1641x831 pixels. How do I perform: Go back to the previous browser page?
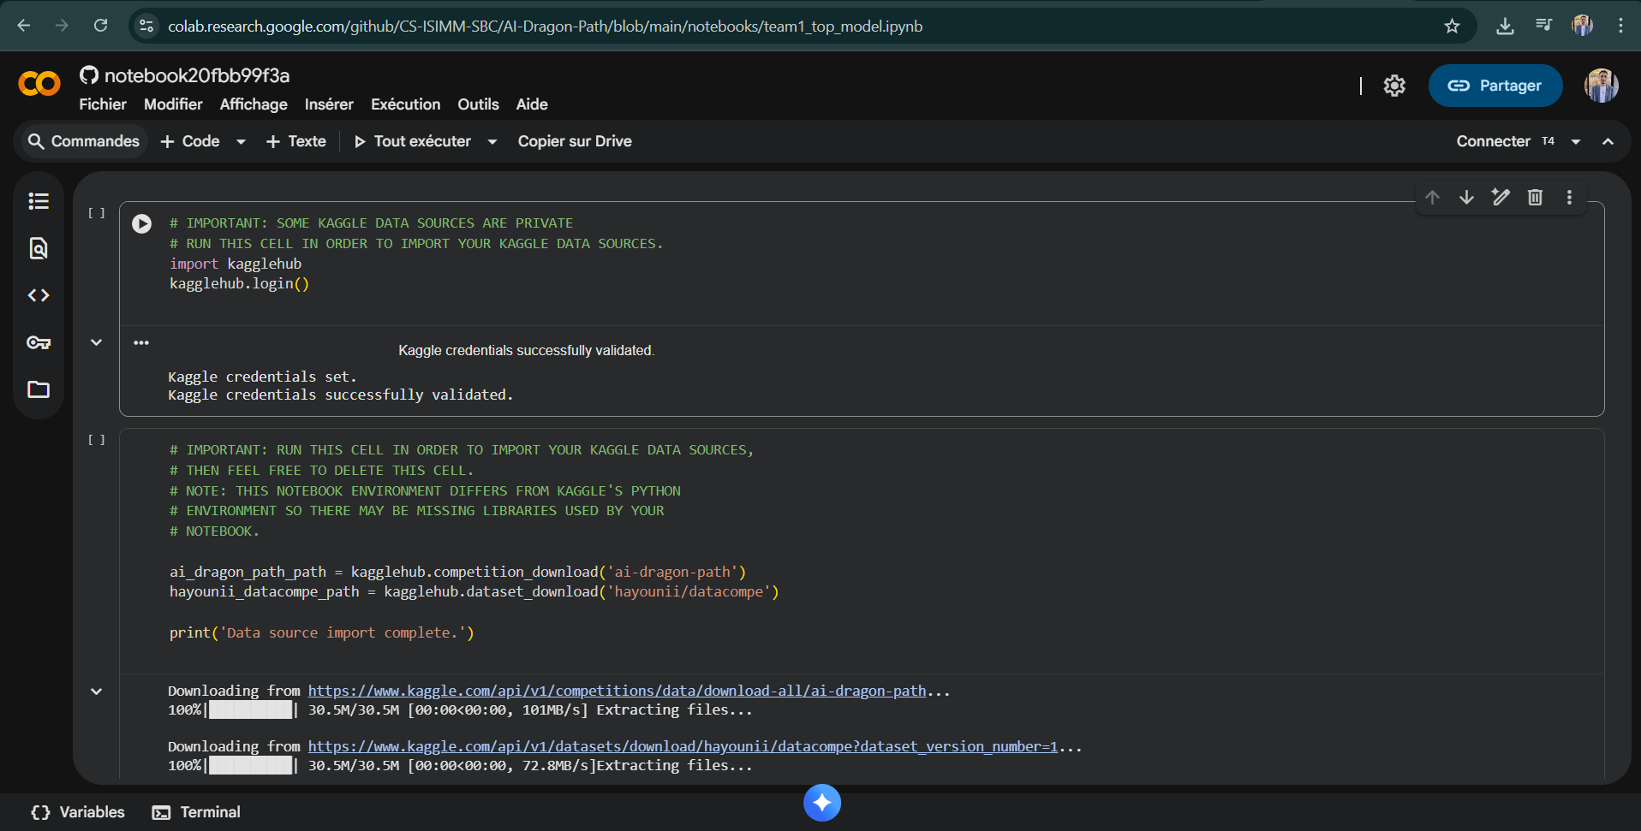24,26
